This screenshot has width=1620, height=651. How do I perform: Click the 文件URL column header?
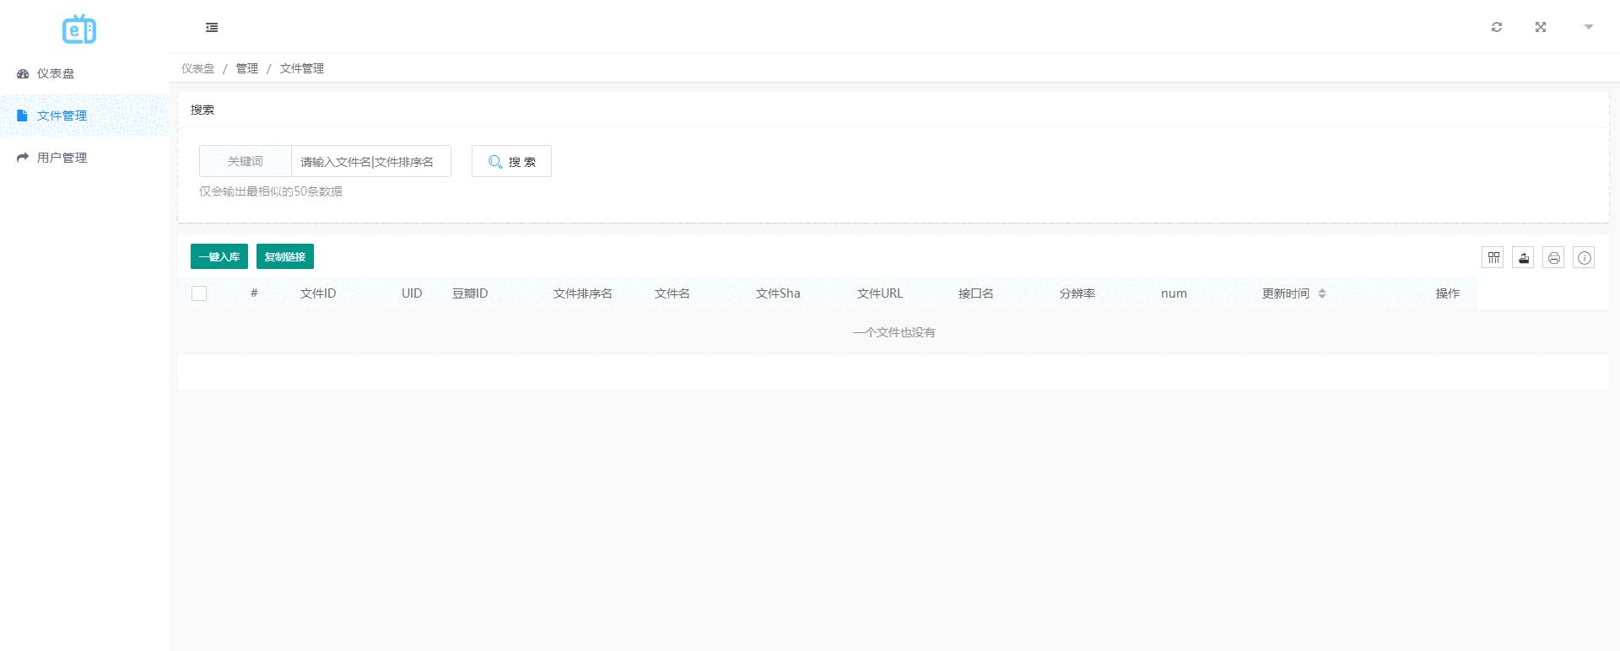[x=880, y=293]
